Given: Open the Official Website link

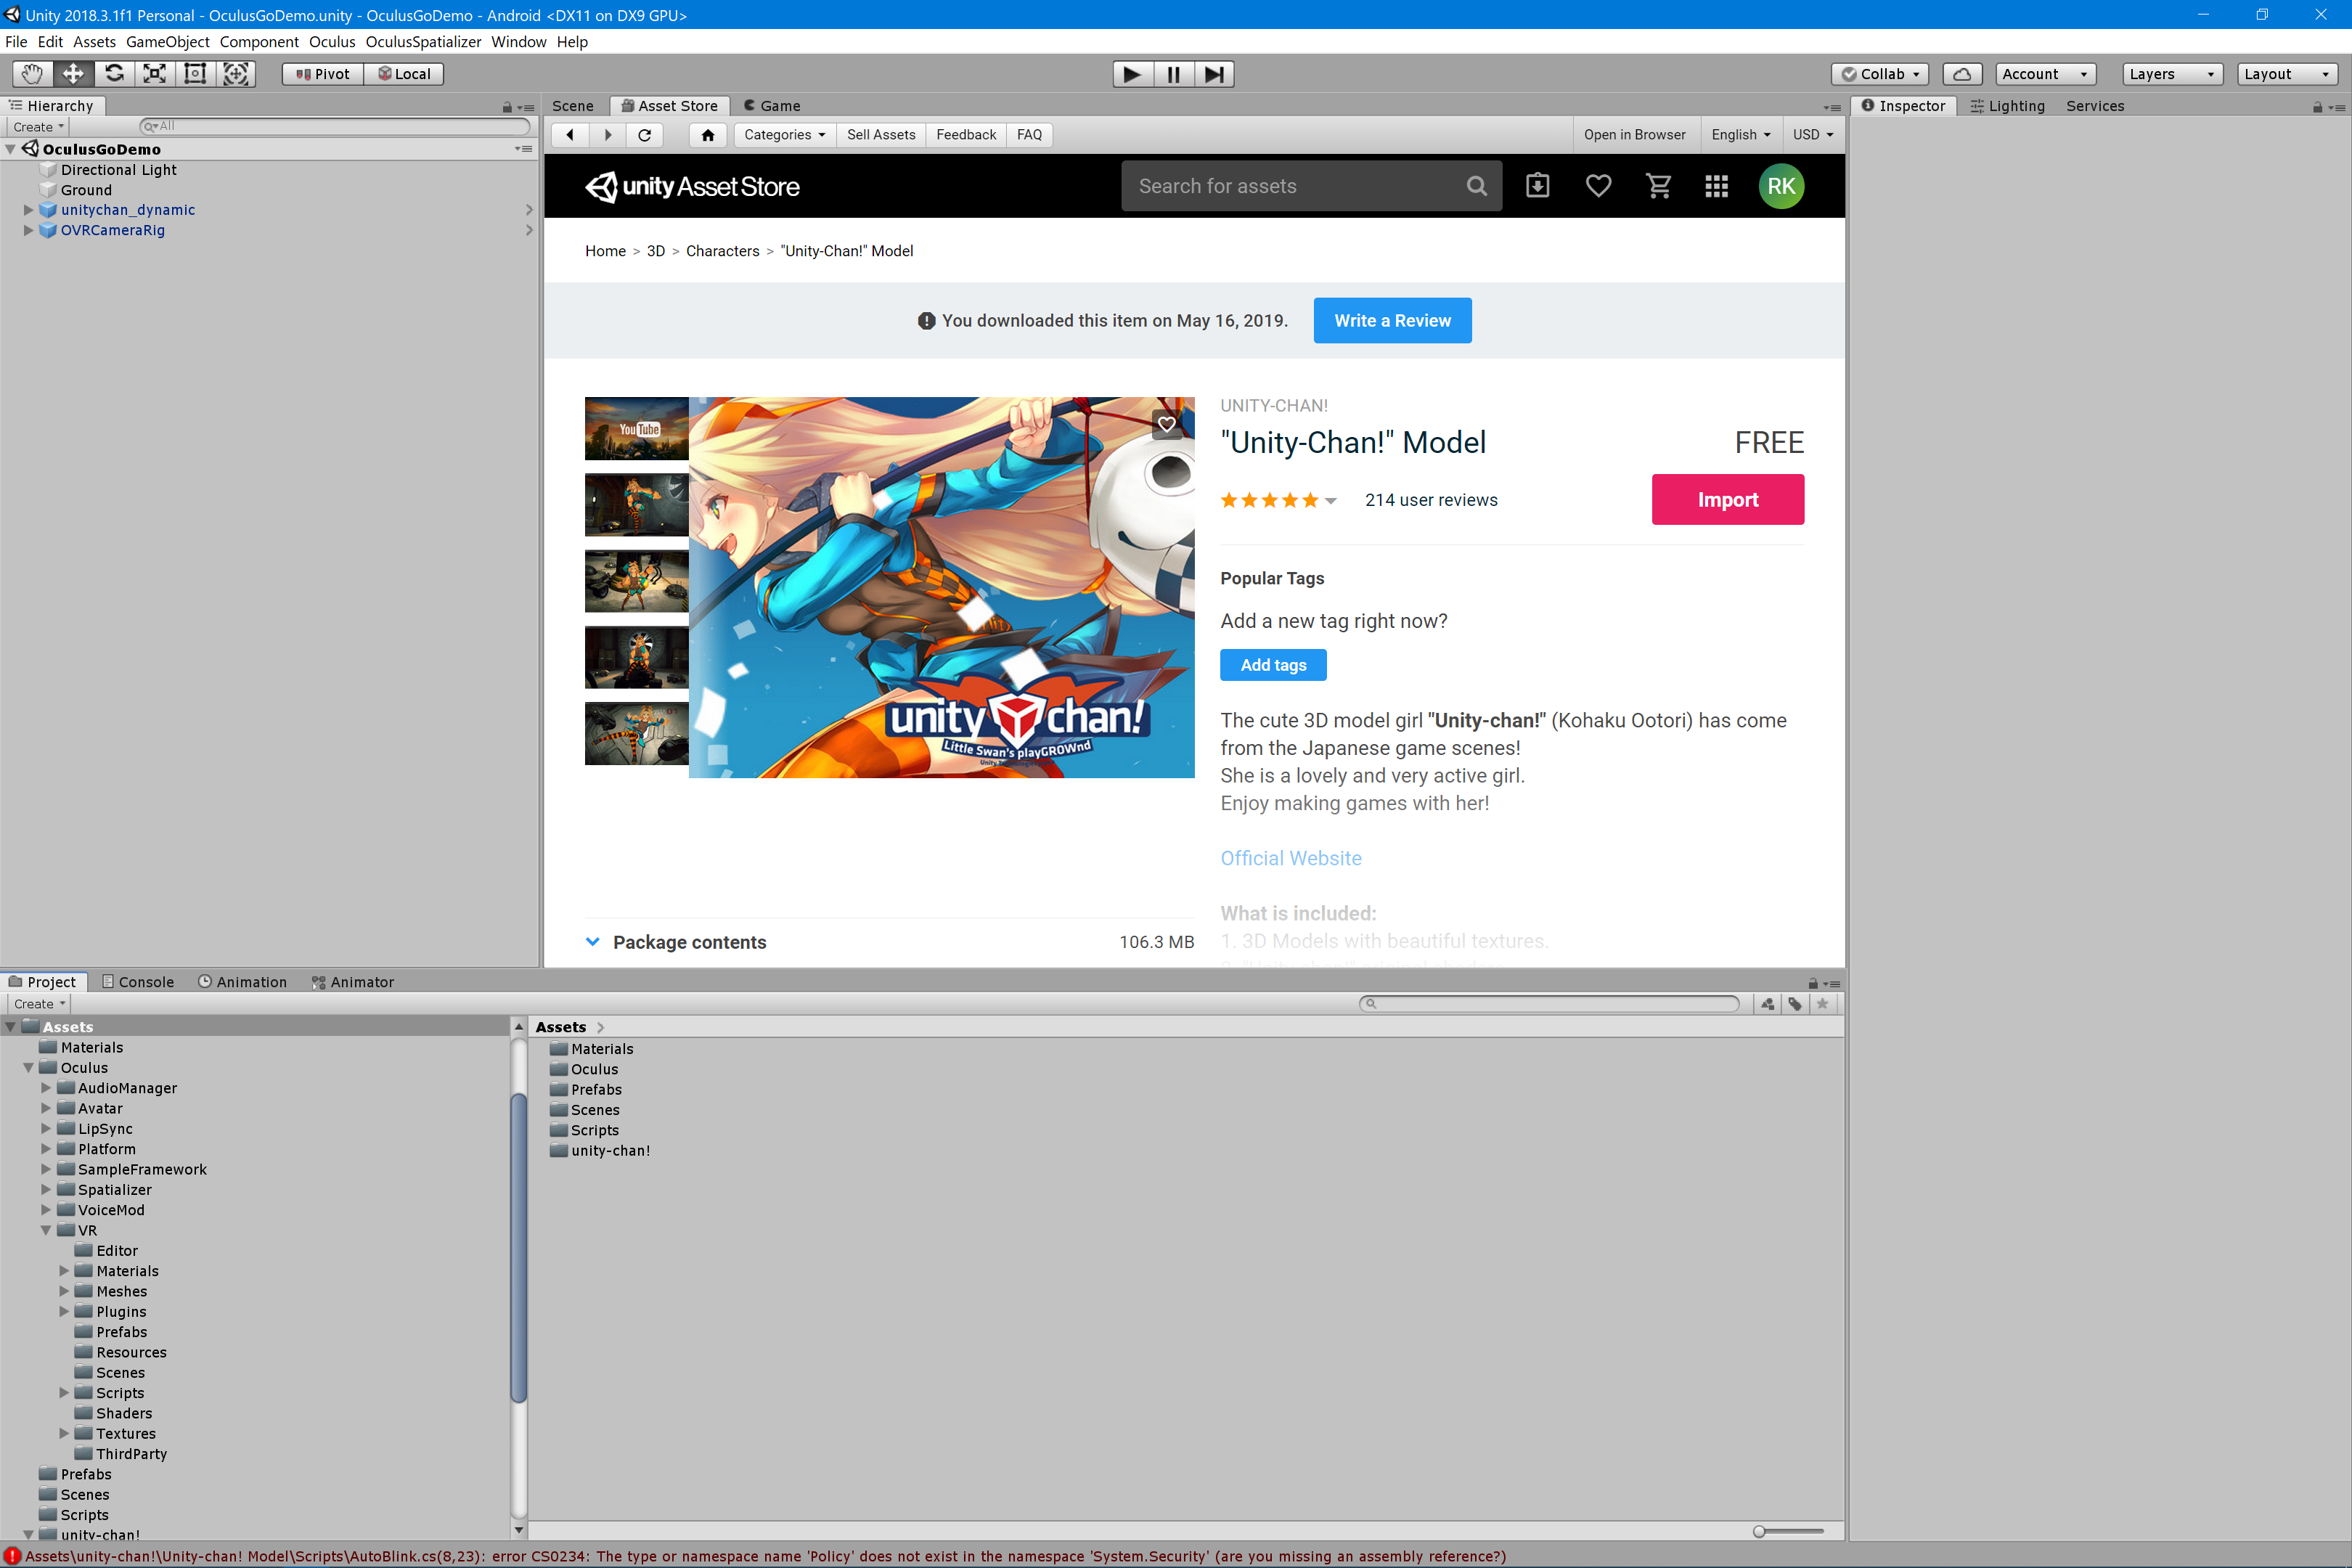Looking at the screenshot, I should pos(1290,858).
